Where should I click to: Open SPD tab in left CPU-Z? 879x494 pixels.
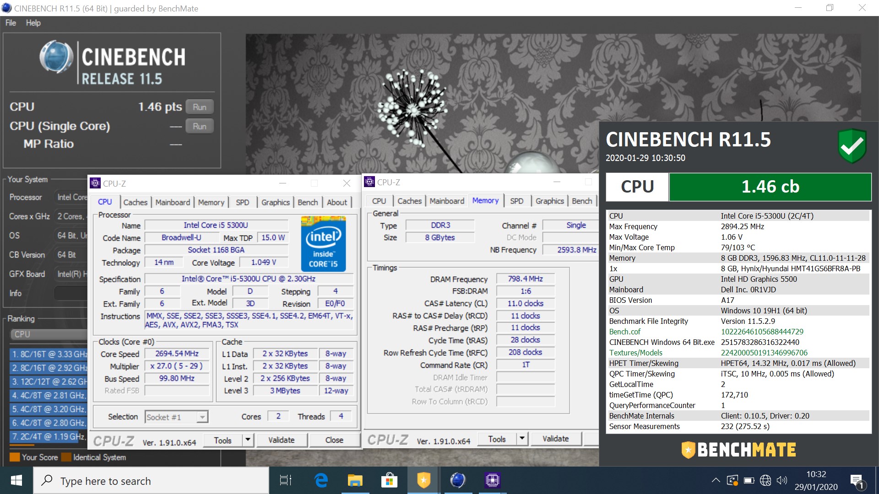click(x=243, y=202)
